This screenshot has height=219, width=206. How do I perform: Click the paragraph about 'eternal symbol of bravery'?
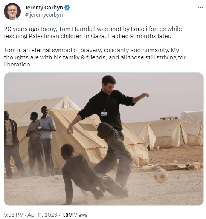(x=95, y=57)
